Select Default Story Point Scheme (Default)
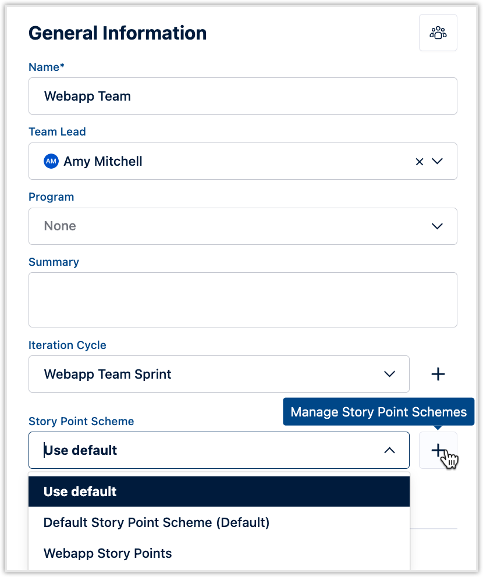The width and height of the screenshot is (483, 577). click(157, 522)
